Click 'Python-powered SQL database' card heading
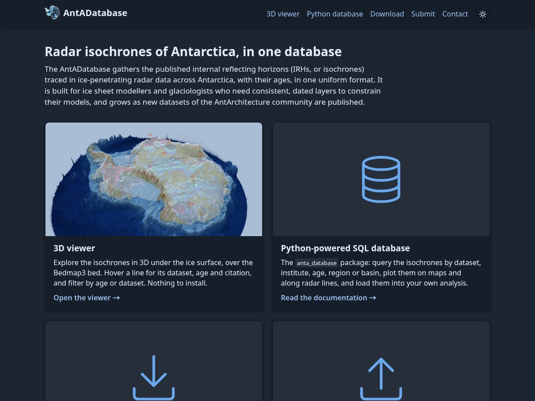The height and width of the screenshot is (401, 535). tap(345, 248)
